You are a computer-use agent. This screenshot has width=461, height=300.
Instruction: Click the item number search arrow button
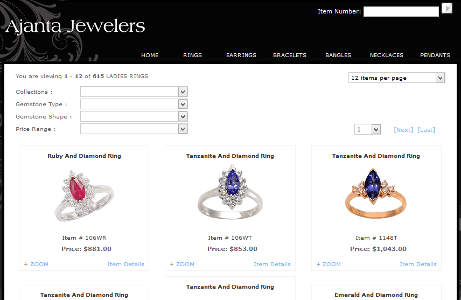446,8
